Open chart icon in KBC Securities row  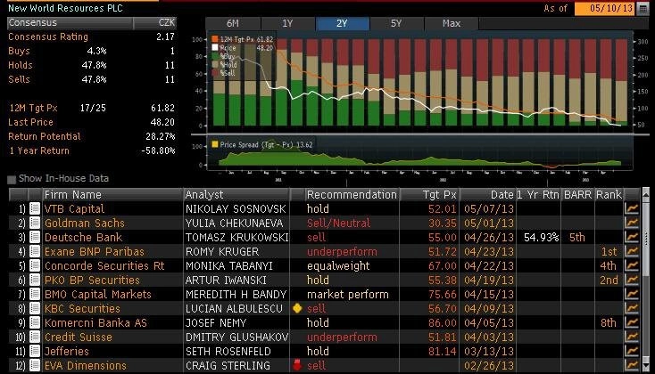click(632, 308)
